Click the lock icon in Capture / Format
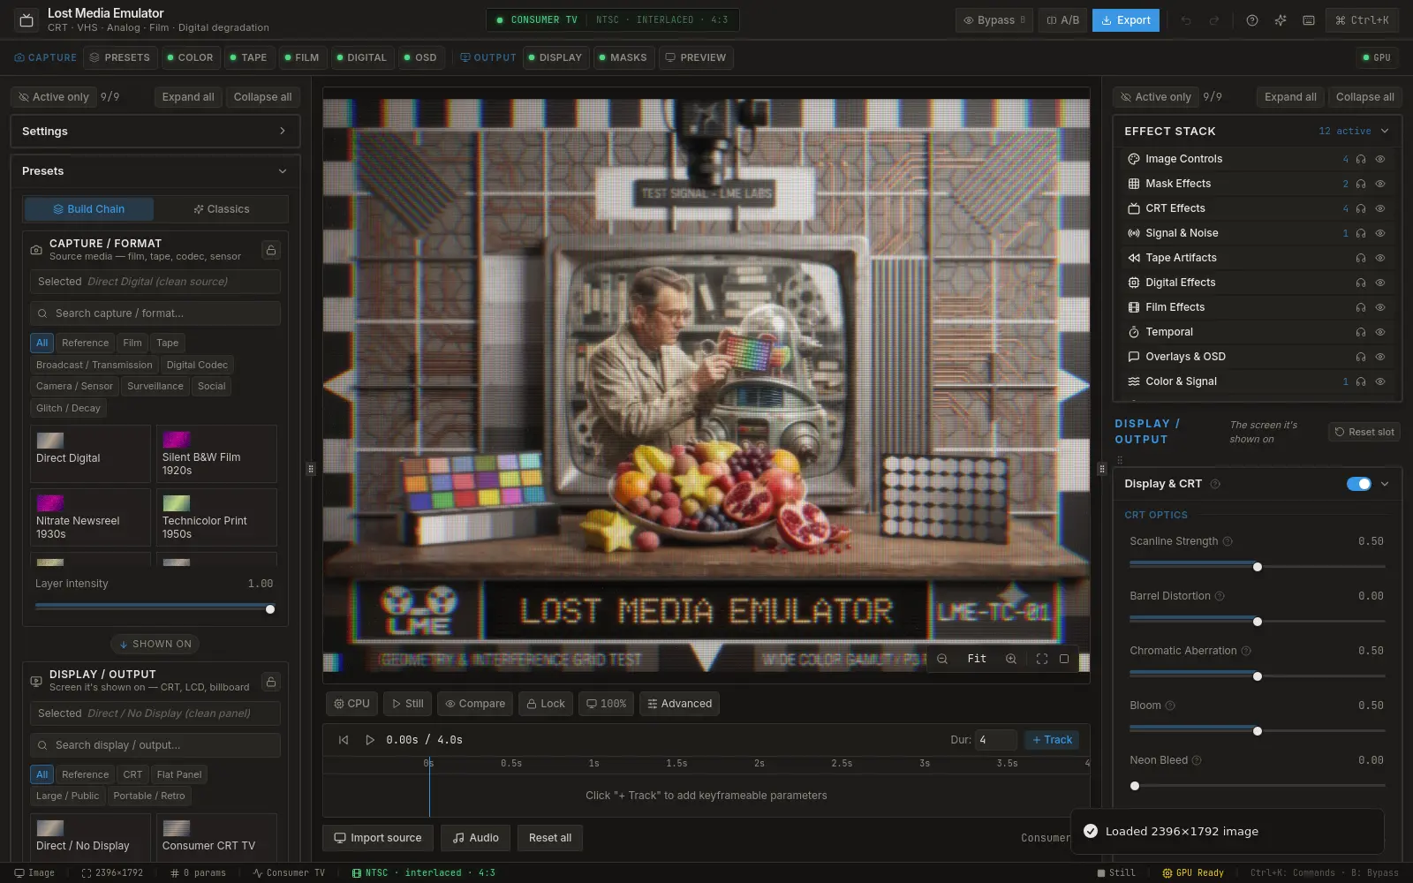Image resolution: width=1413 pixels, height=883 pixels. pyautogui.click(x=271, y=250)
